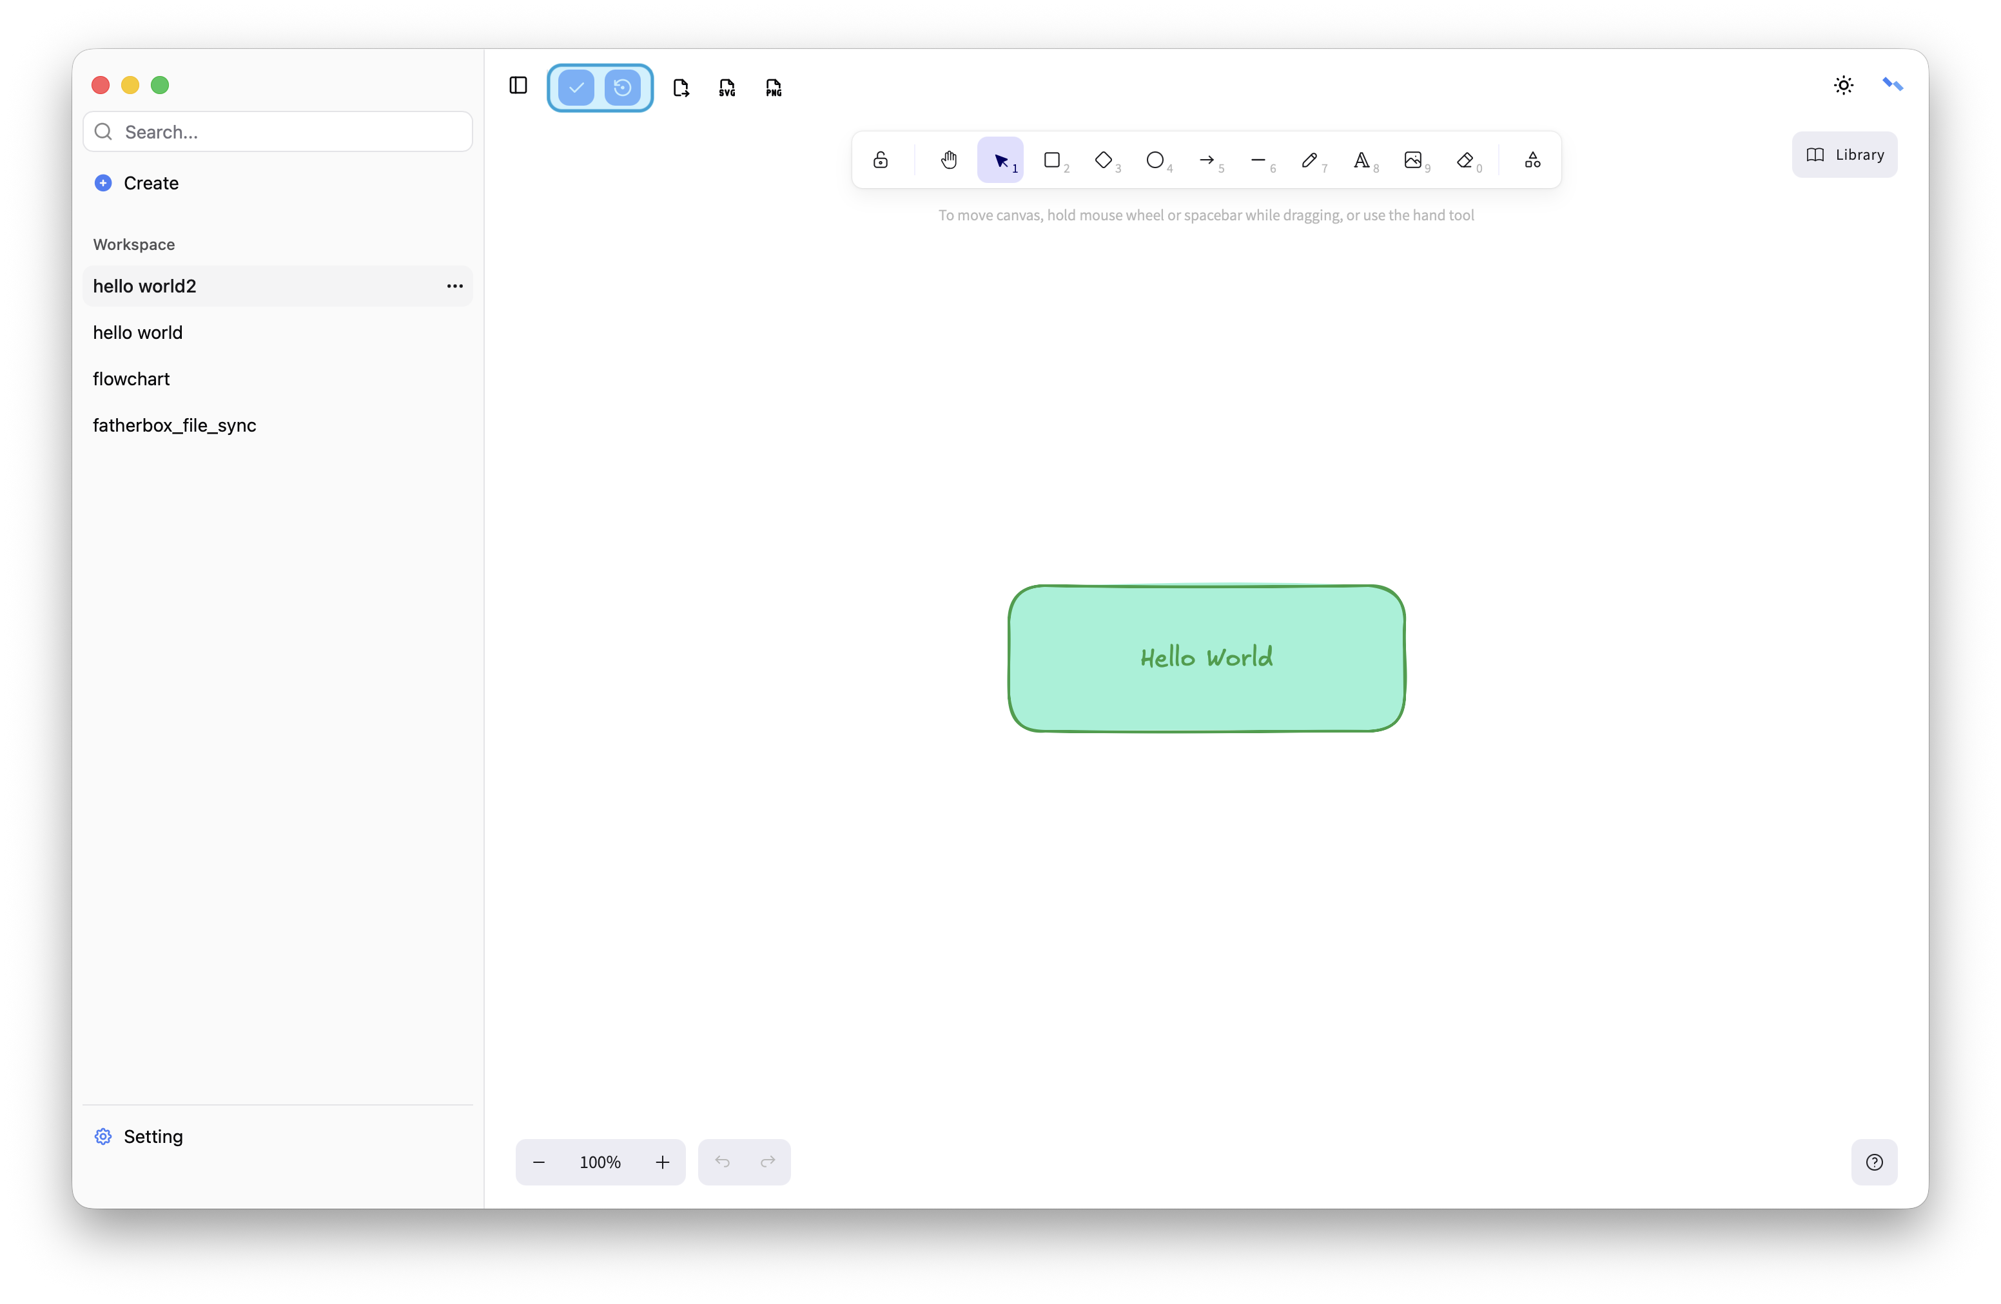Screen dimensions: 2001x1304
Task: Open options menu for hello world2
Action: click(455, 287)
